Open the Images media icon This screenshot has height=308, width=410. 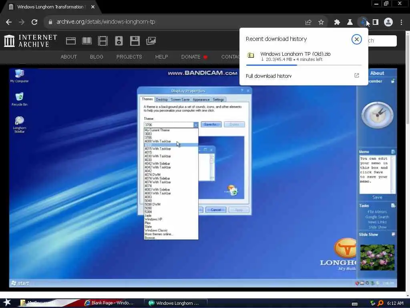pos(151,41)
